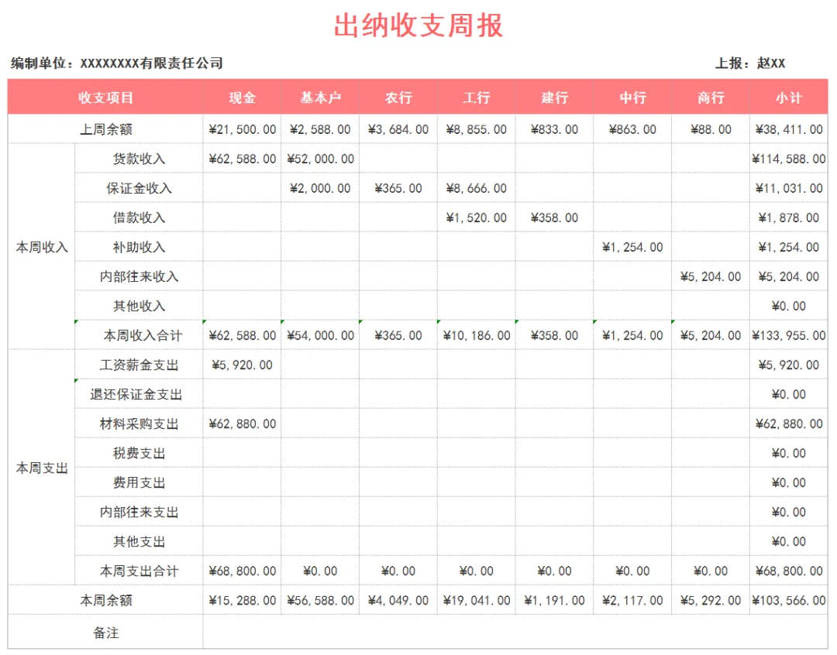Click the ¥68,800.00 cash expense total
The width and height of the screenshot is (837, 655).
243,571
